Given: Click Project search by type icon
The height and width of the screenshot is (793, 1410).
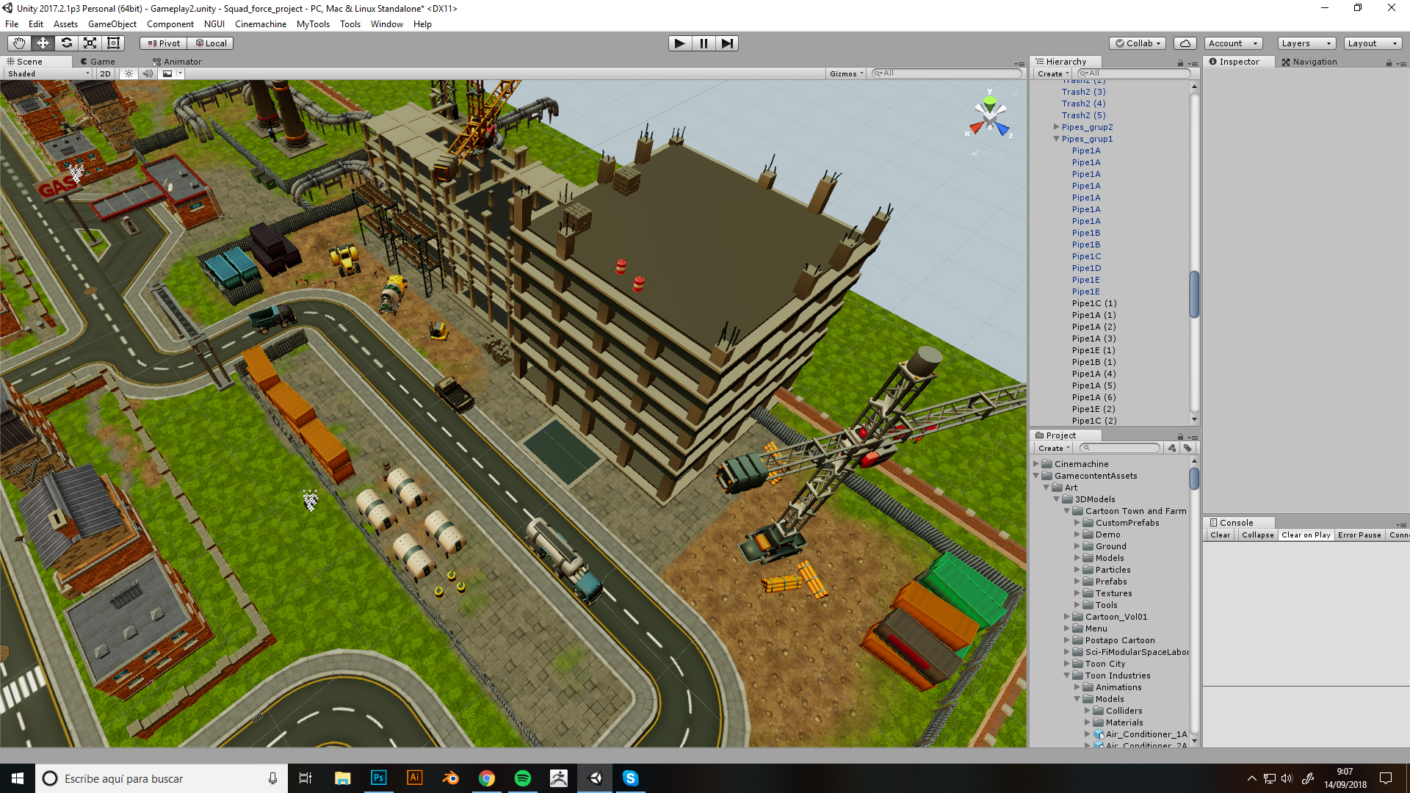Looking at the screenshot, I should (x=1172, y=448).
